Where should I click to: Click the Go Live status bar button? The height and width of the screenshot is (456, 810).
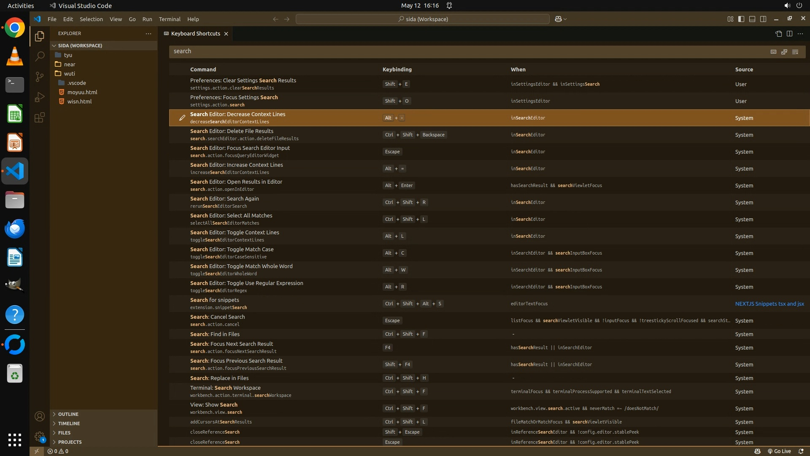click(779, 451)
